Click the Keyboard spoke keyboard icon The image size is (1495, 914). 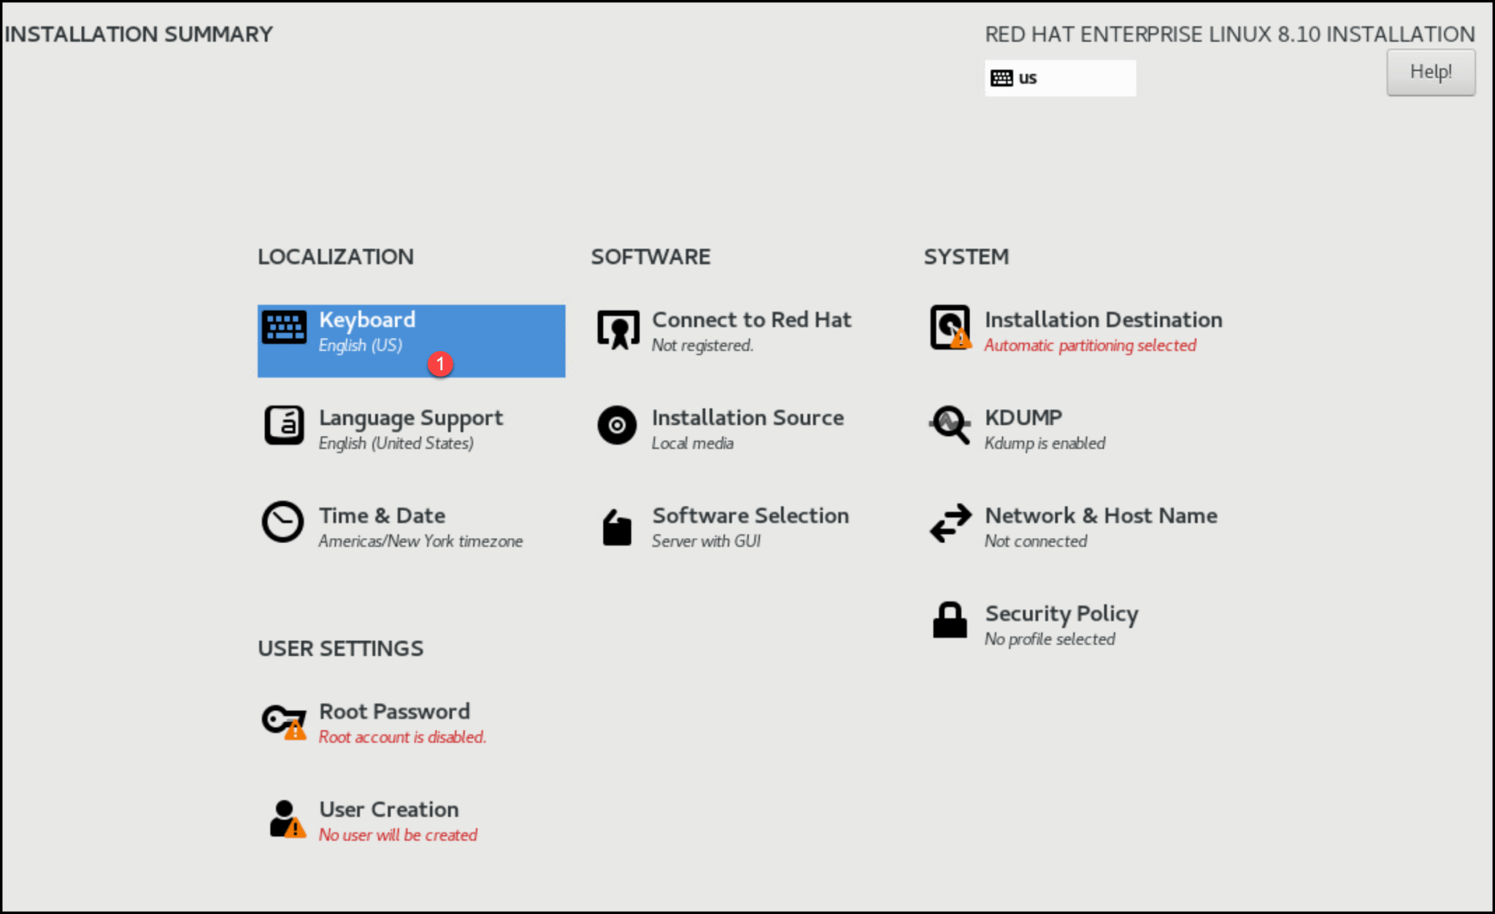(x=284, y=328)
